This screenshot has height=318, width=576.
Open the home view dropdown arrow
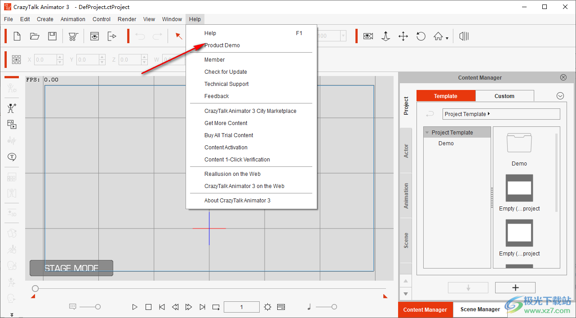click(447, 39)
